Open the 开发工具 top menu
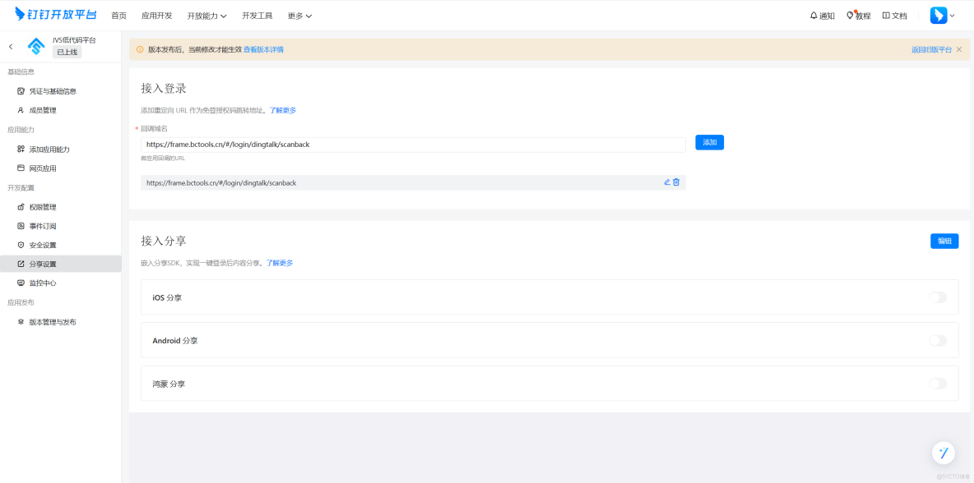The width and height of the screenshot is (974, 483). pyautogui.click(x=257, y=16)
